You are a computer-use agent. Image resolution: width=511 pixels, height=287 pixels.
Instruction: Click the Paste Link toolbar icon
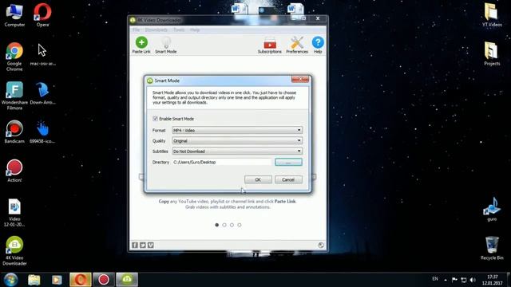coord(141,42)
